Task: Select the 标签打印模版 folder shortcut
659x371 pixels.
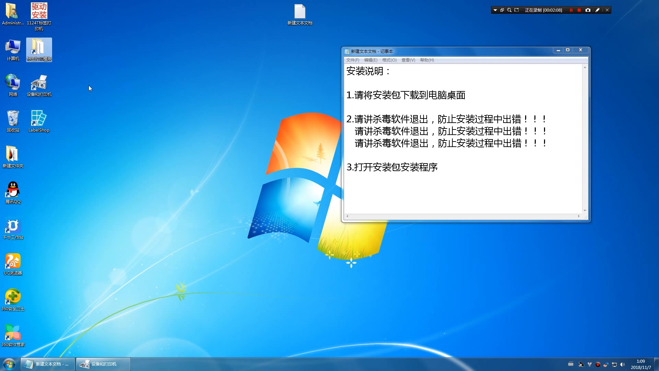Action: click(39, 50)
